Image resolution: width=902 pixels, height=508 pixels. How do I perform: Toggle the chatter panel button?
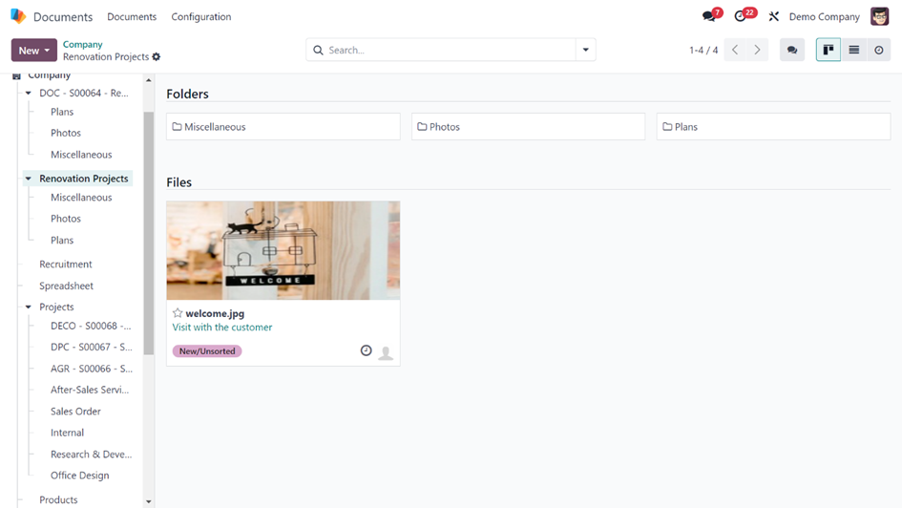792,50
